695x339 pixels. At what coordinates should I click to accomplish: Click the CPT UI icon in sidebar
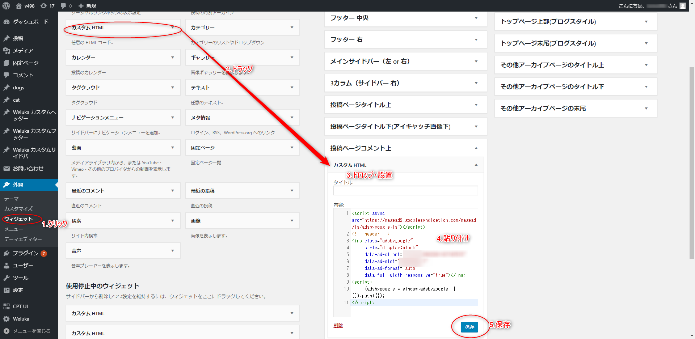pyautogui.click(x=7, y=306)
